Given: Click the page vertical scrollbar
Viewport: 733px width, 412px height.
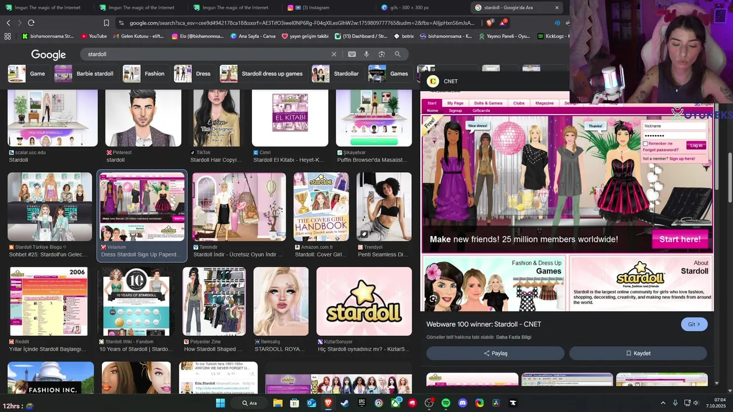Looking at the screenshot, I should (x=730, y=177).
